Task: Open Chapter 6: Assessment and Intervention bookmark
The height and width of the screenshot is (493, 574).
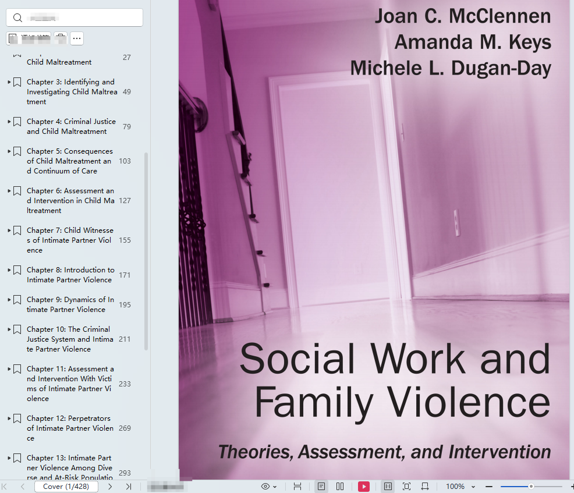Action: (x=70, y=201)
